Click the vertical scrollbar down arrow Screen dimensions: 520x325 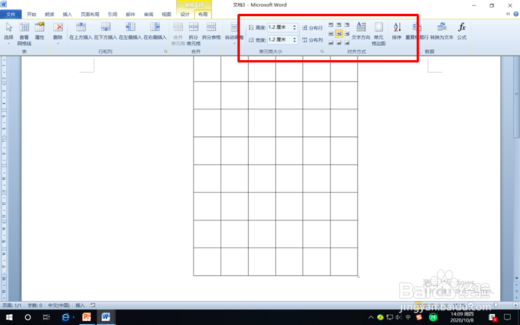coord(516,278)
